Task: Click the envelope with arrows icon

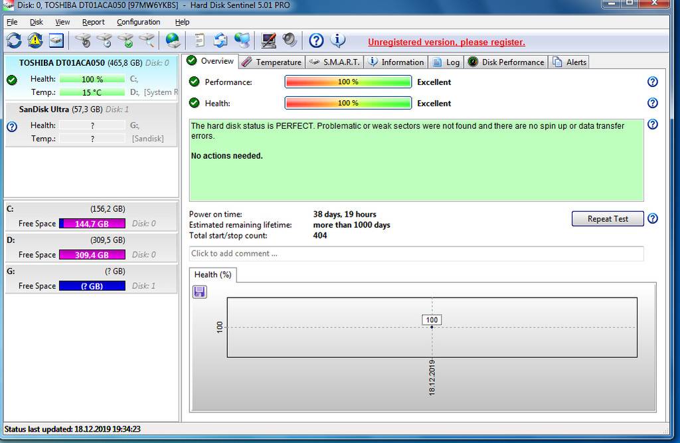Action: click(220, 41)
